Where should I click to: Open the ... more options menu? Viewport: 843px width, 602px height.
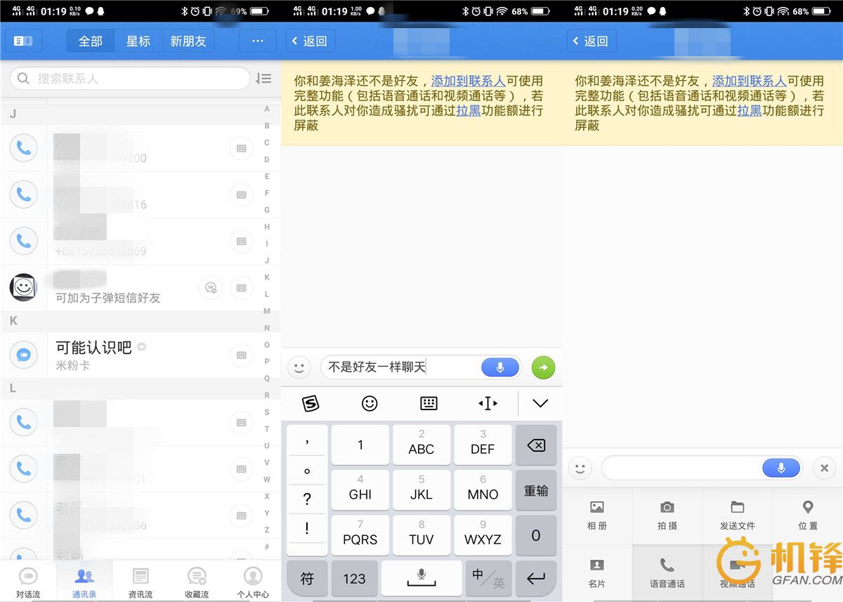[x=257, y=41]
